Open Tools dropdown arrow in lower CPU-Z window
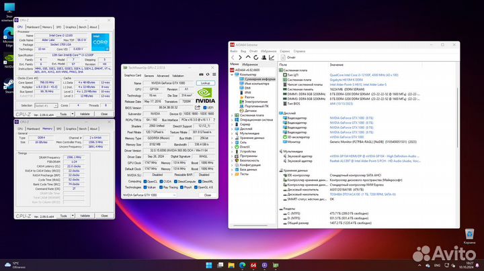484x271 pixels. [73, 215]
